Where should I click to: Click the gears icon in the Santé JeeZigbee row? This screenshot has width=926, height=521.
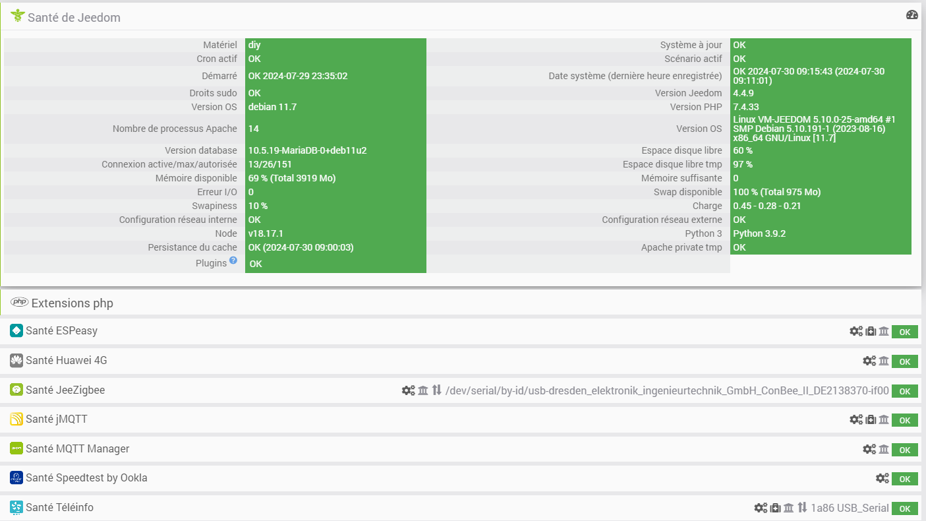[409, 390]
